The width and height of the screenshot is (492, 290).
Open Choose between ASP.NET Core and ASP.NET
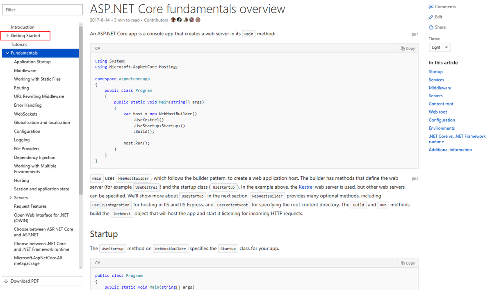point(43,232)
